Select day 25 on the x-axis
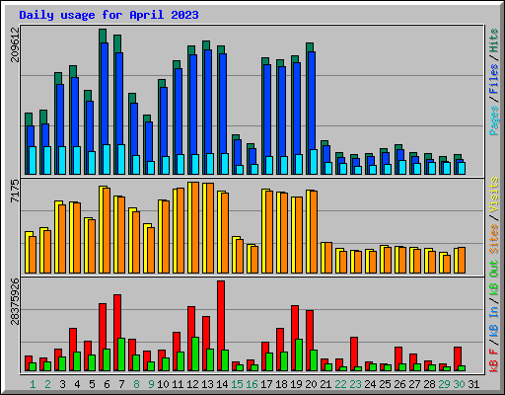505x395 pixels. pyautogui.click(x=385, y=384)
